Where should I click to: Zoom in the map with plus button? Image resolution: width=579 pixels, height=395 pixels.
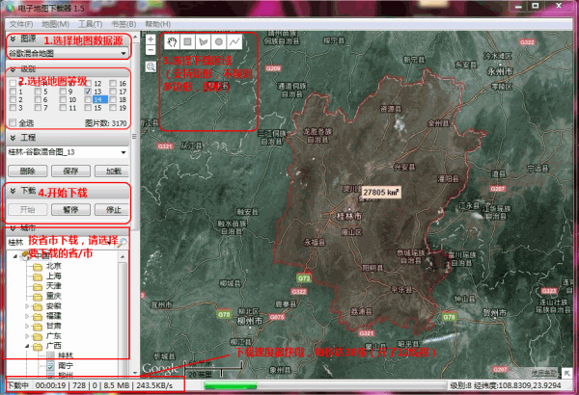[151, 39]
